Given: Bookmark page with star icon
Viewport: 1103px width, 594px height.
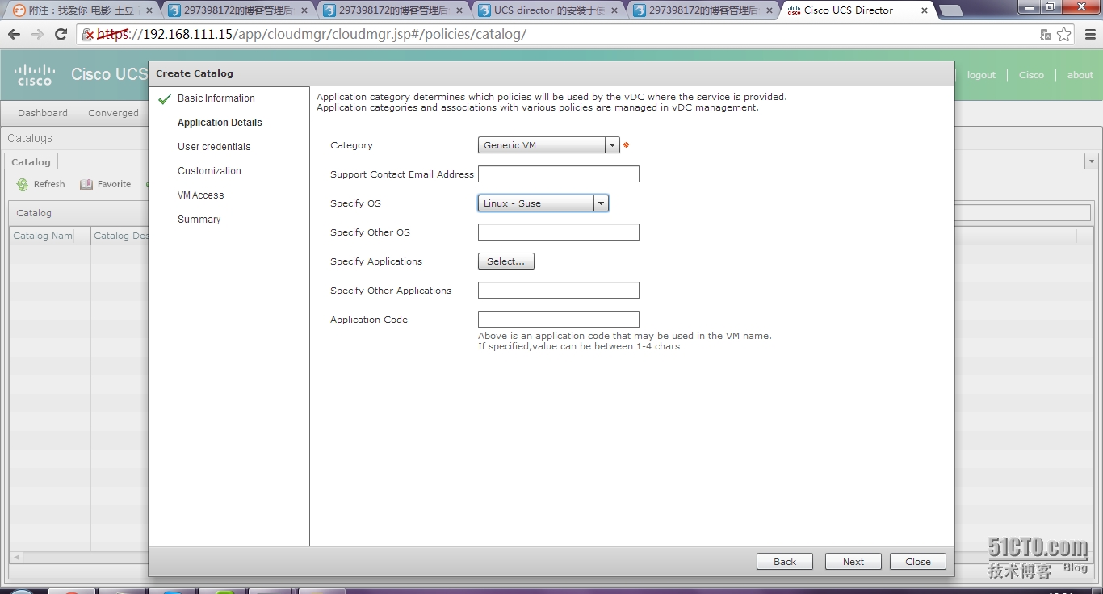Looking at the screenshot, I should tap(1064, 35).
